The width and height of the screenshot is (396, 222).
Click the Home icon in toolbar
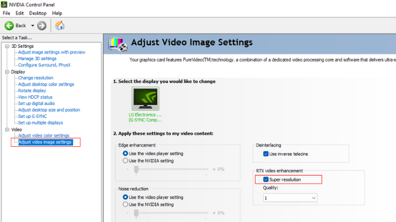pyautogui.click(x=60, y=25)
